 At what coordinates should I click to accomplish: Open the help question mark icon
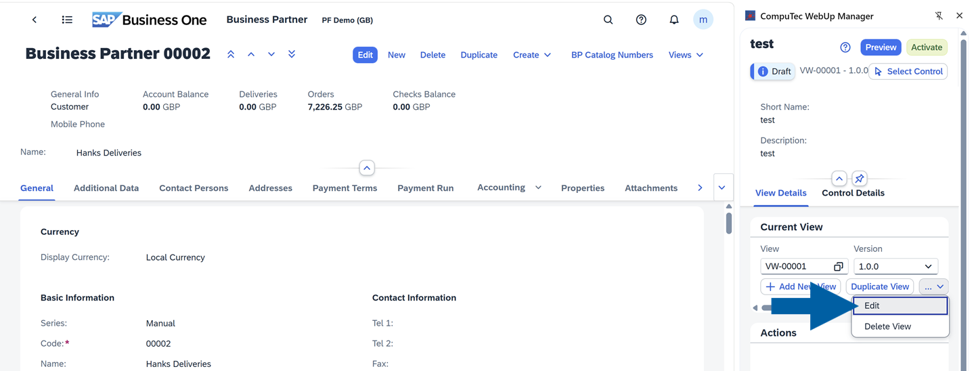[641, 20]
